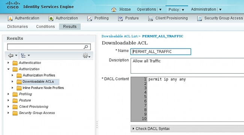This screenshot has height=135, width=244.
Task: Select Authorization Profiles in the tree
Action: point(39,75)
